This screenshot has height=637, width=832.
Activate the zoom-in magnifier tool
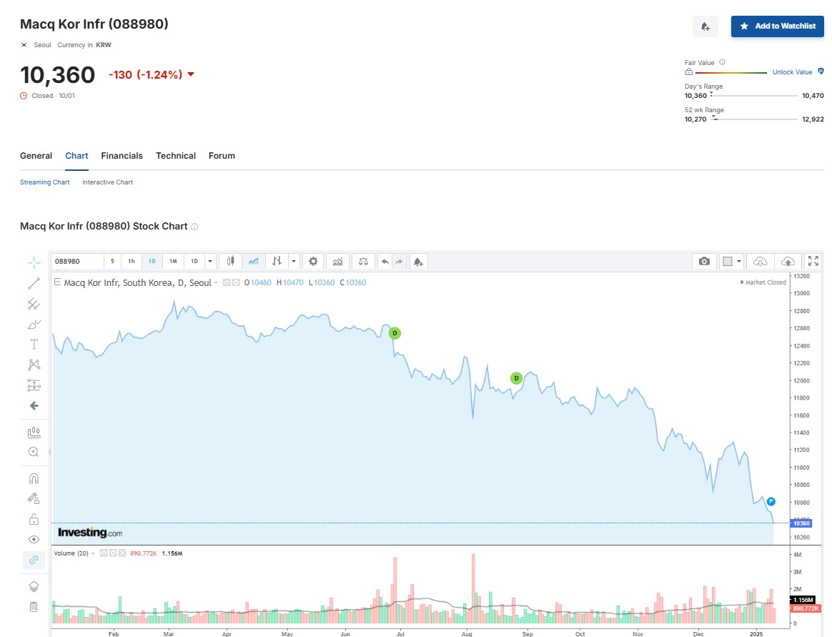pos(34,452)
